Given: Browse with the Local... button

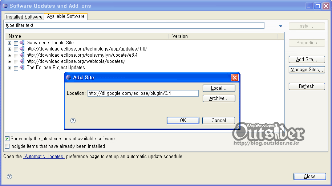Looking at the screenshot, I should coord(219,88).
